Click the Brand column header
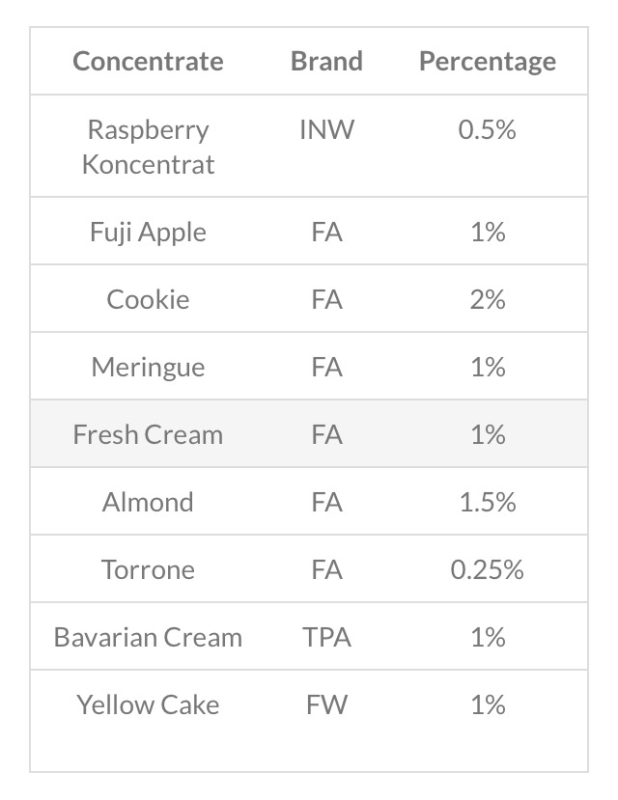Image resolution: width=618 pixels, height=800 pixels. point(326,62)
